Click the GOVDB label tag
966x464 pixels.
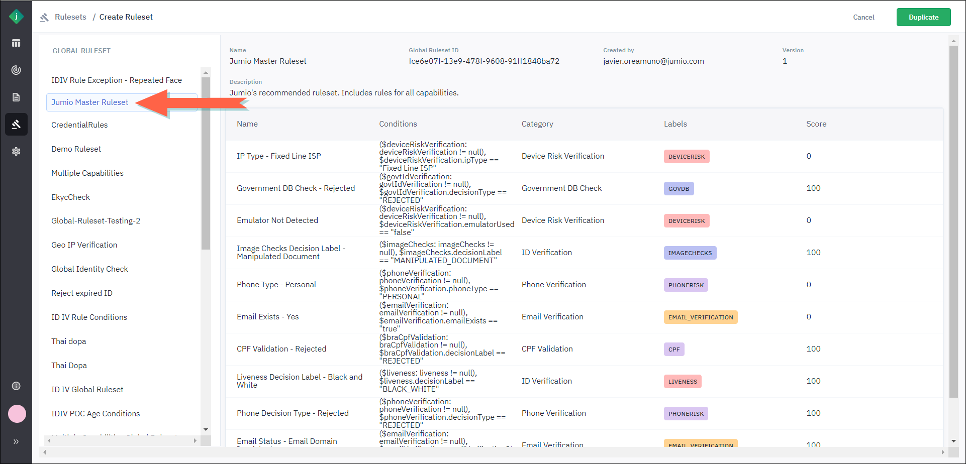pyautogui.click(x=679, y=189)
